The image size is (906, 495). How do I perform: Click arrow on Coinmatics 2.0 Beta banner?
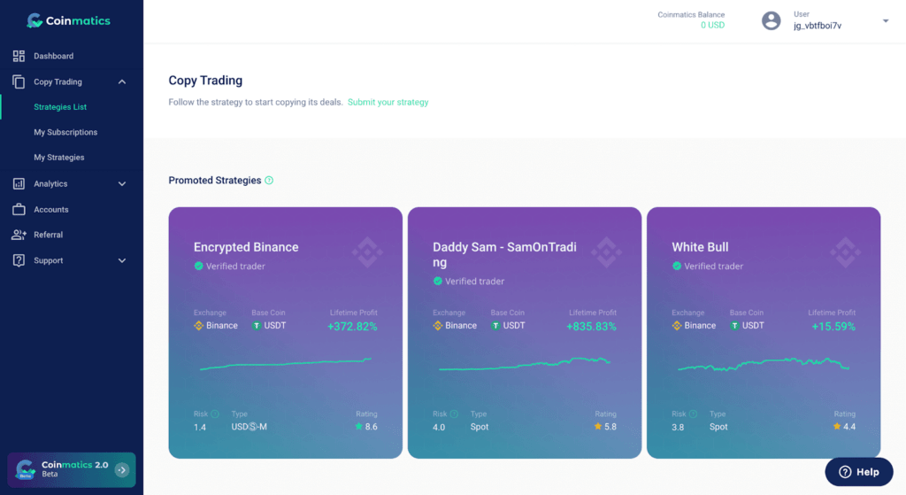(122, 470)
